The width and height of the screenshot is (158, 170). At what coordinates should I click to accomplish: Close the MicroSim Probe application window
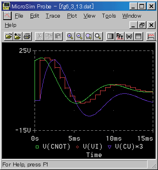pos(151,6)
